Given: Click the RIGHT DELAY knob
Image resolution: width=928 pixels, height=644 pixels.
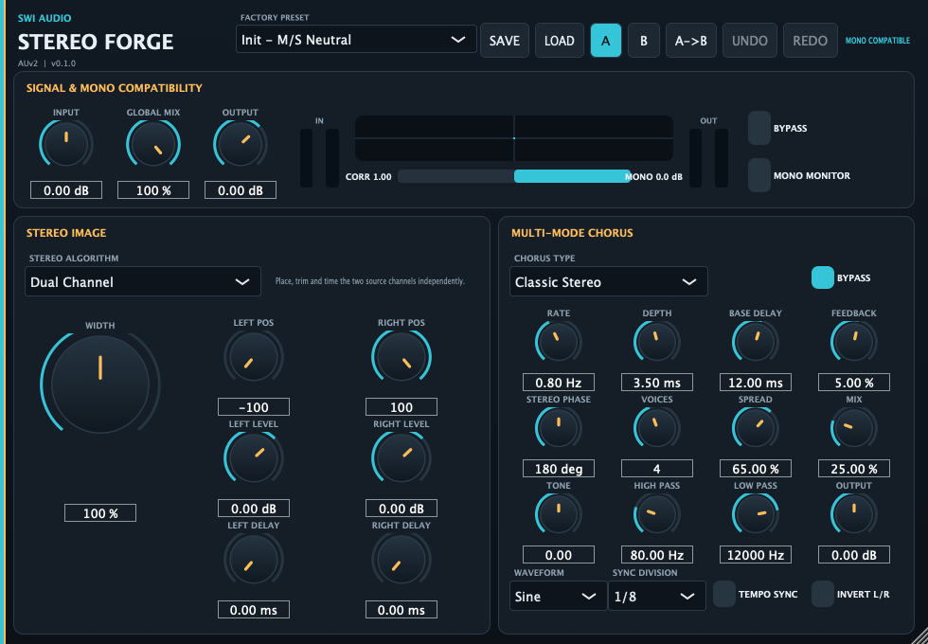Looking at the screenshot, I should tap(402, 560).
